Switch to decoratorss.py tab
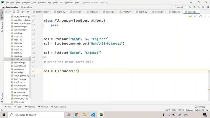 [x=42, y=12]
